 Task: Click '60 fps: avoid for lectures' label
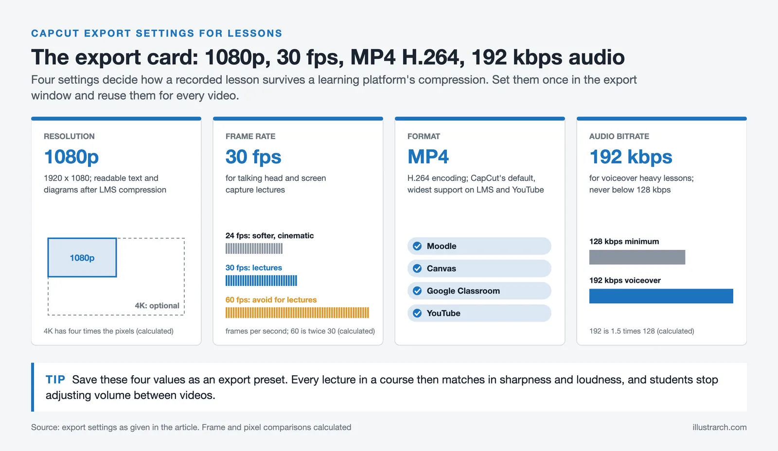click(x=271, y=300)
